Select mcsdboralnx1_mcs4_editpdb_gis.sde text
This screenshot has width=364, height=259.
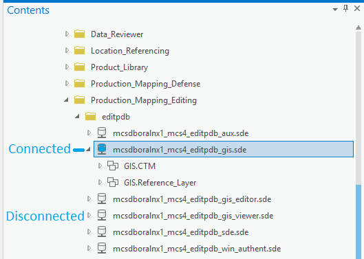pos(180,150)
